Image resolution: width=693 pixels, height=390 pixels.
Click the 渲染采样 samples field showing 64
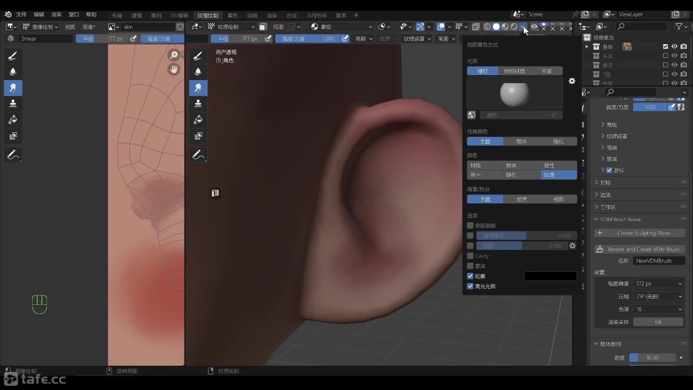pyautogui.click(x=658, y=322)
